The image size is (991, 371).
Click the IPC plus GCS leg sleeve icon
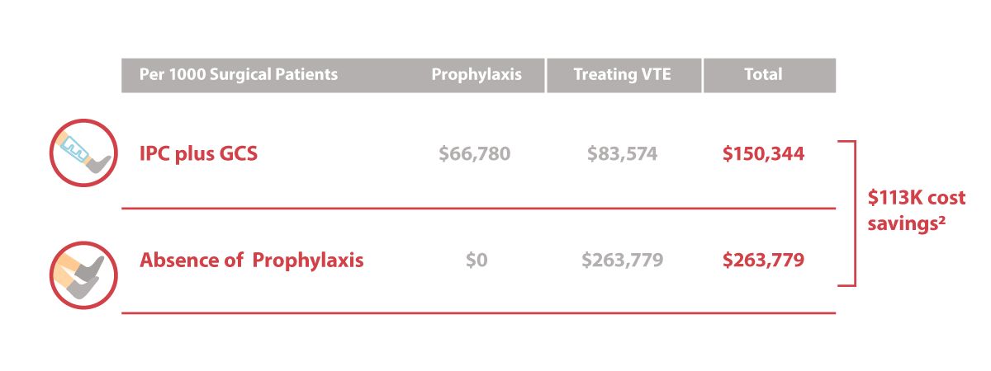pyautogui.click(x=83, y=154)
